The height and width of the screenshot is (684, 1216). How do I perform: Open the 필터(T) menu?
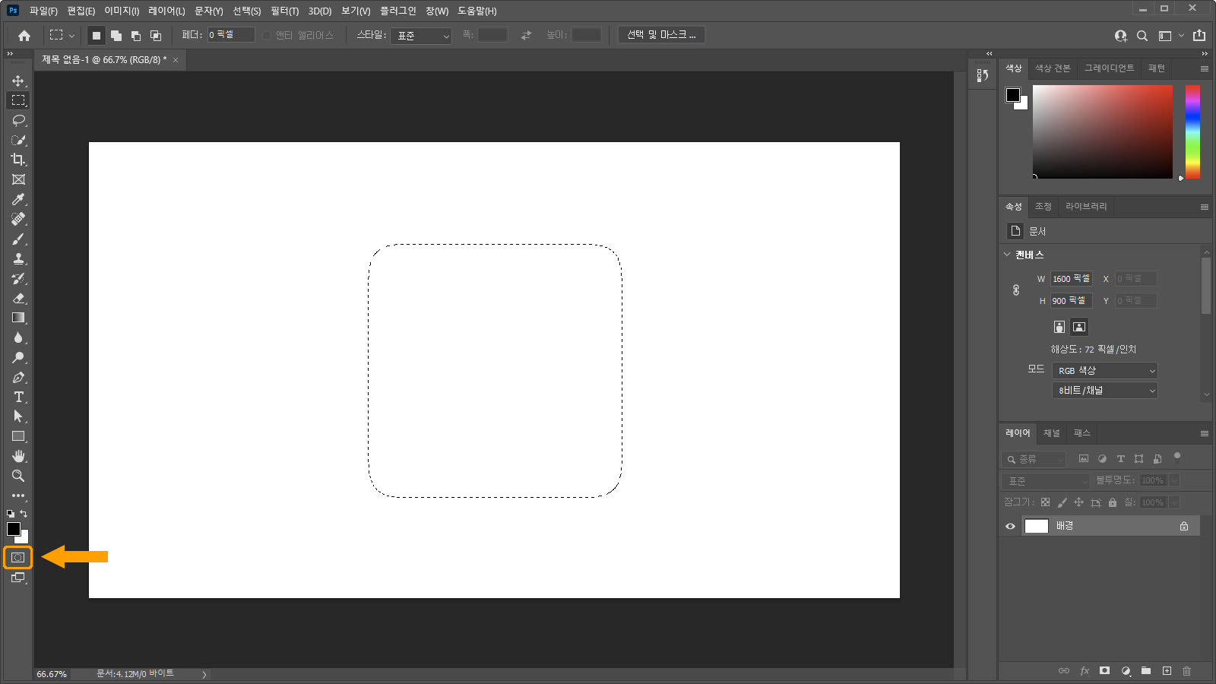[285, 11]
